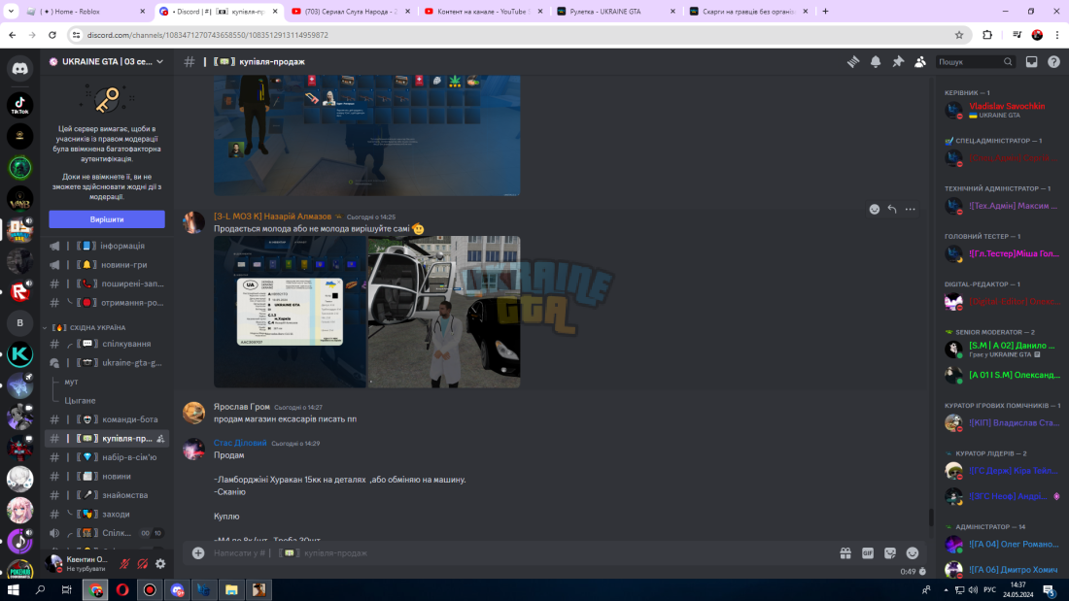Switch to Рулетка - UKRAINE GTA tab
The image size is (1069, 601).
[x=617, y=12]
